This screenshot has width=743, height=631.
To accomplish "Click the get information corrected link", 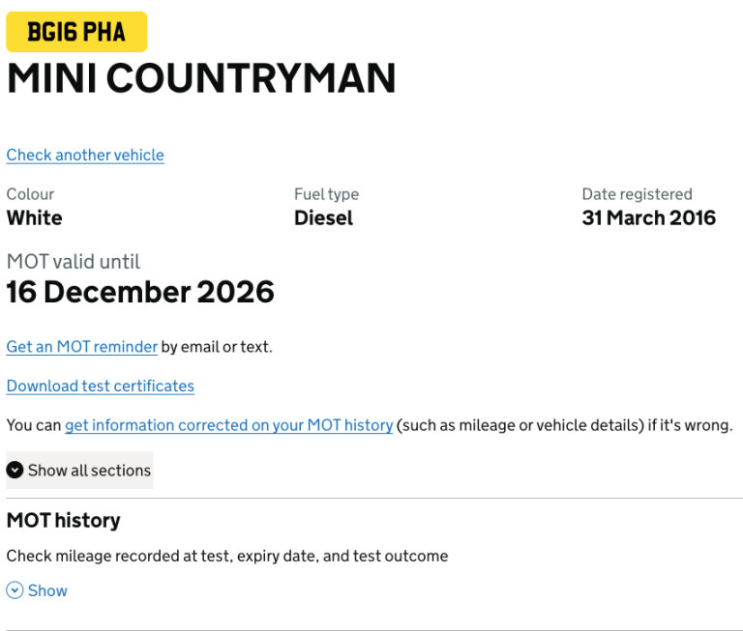I will click(228, 425).
